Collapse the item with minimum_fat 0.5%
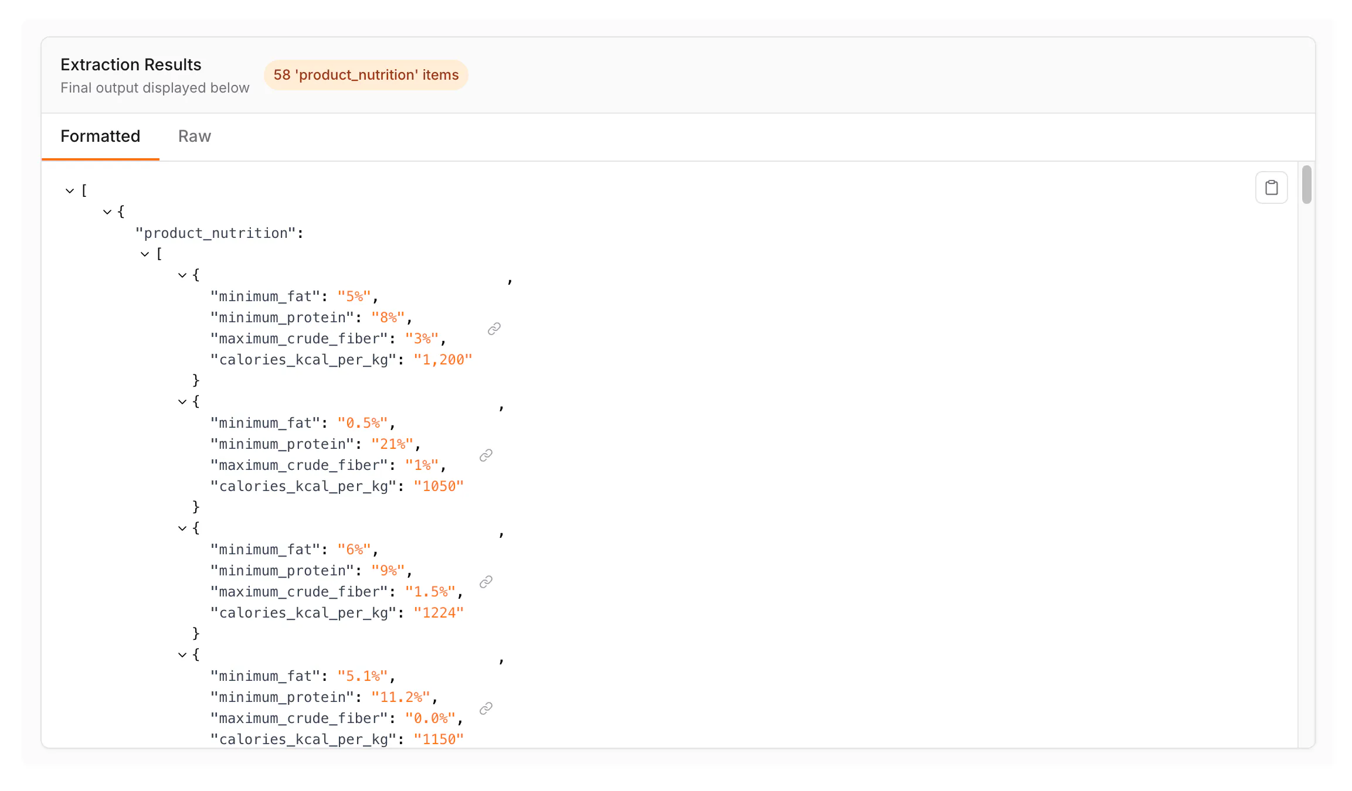 coord(182,402)
